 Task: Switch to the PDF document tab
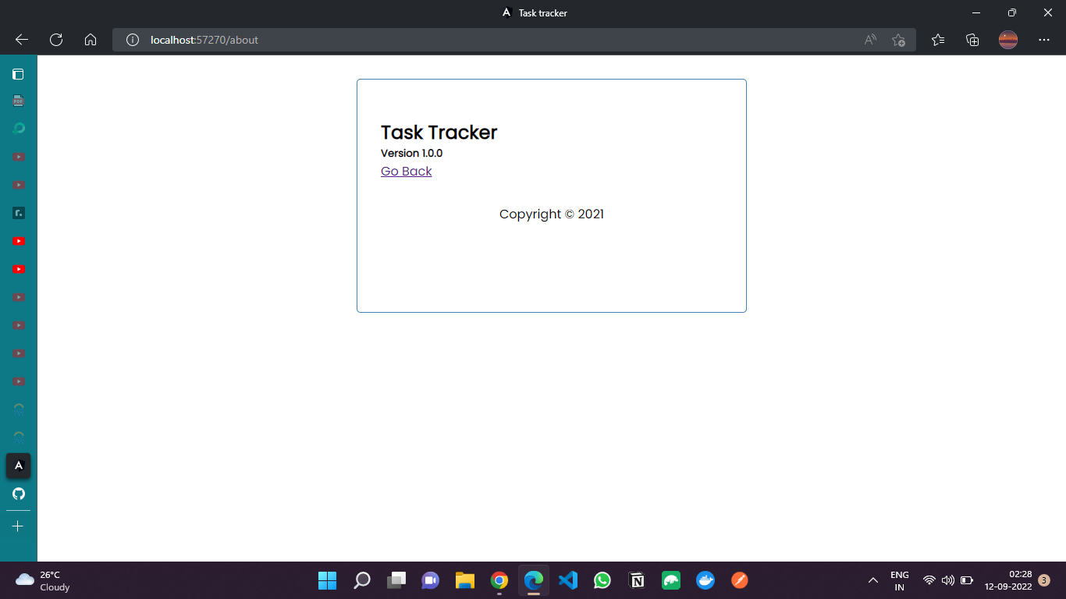pyautogui.click(x=18, y=101)
